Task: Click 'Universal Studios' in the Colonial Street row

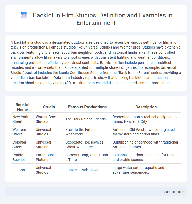Action: pos(49,145)
